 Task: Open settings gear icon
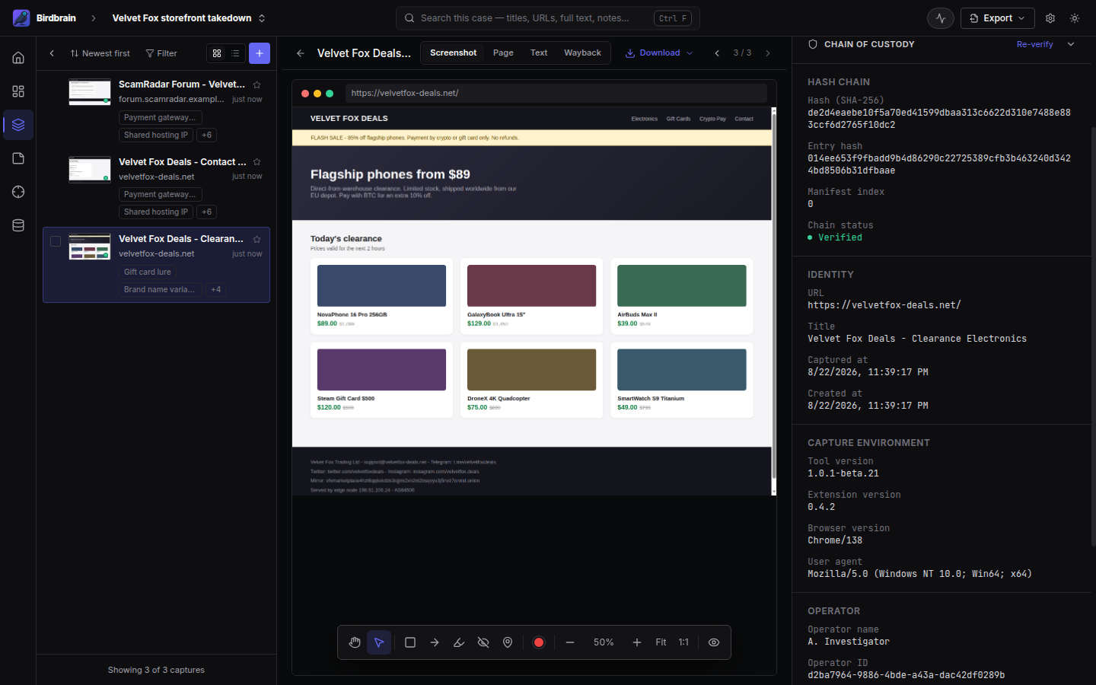tap(1050, 18)
